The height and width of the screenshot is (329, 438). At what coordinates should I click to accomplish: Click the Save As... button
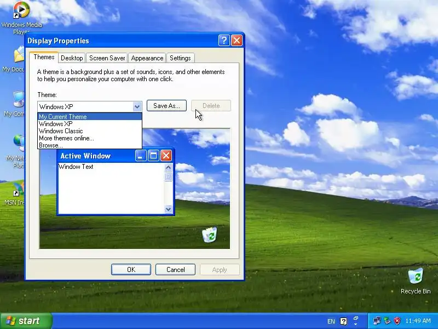(x=166, y=106)
